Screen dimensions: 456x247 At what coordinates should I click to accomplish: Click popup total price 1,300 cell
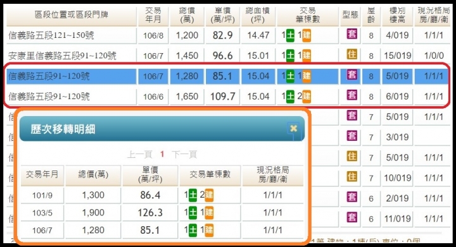(93, 195)
